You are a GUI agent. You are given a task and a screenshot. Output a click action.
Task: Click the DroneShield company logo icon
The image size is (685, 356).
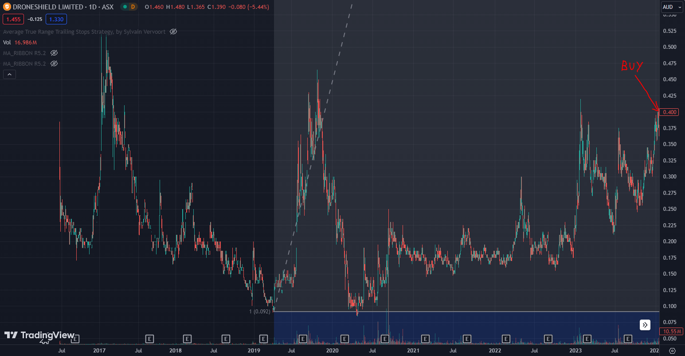coord(6,7)
